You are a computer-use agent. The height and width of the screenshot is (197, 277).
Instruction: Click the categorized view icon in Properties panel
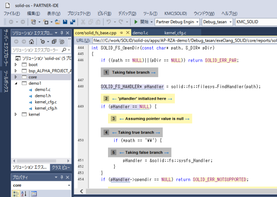point(16,193)
